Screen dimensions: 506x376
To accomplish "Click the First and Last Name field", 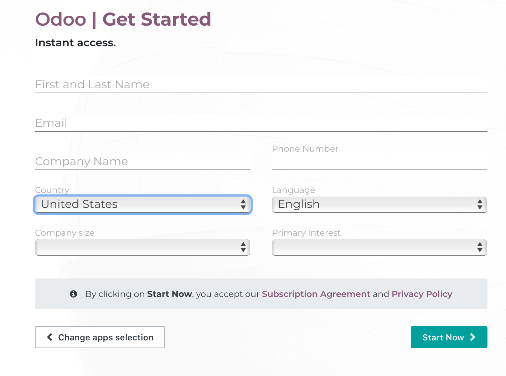I will coord(261,85).
